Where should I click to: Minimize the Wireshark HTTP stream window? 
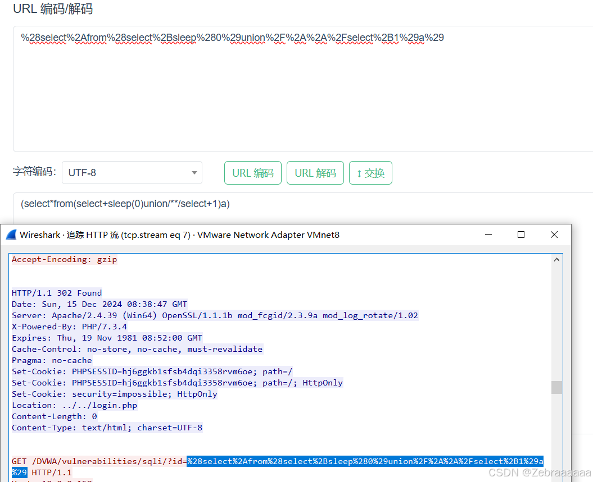(488, 235)
